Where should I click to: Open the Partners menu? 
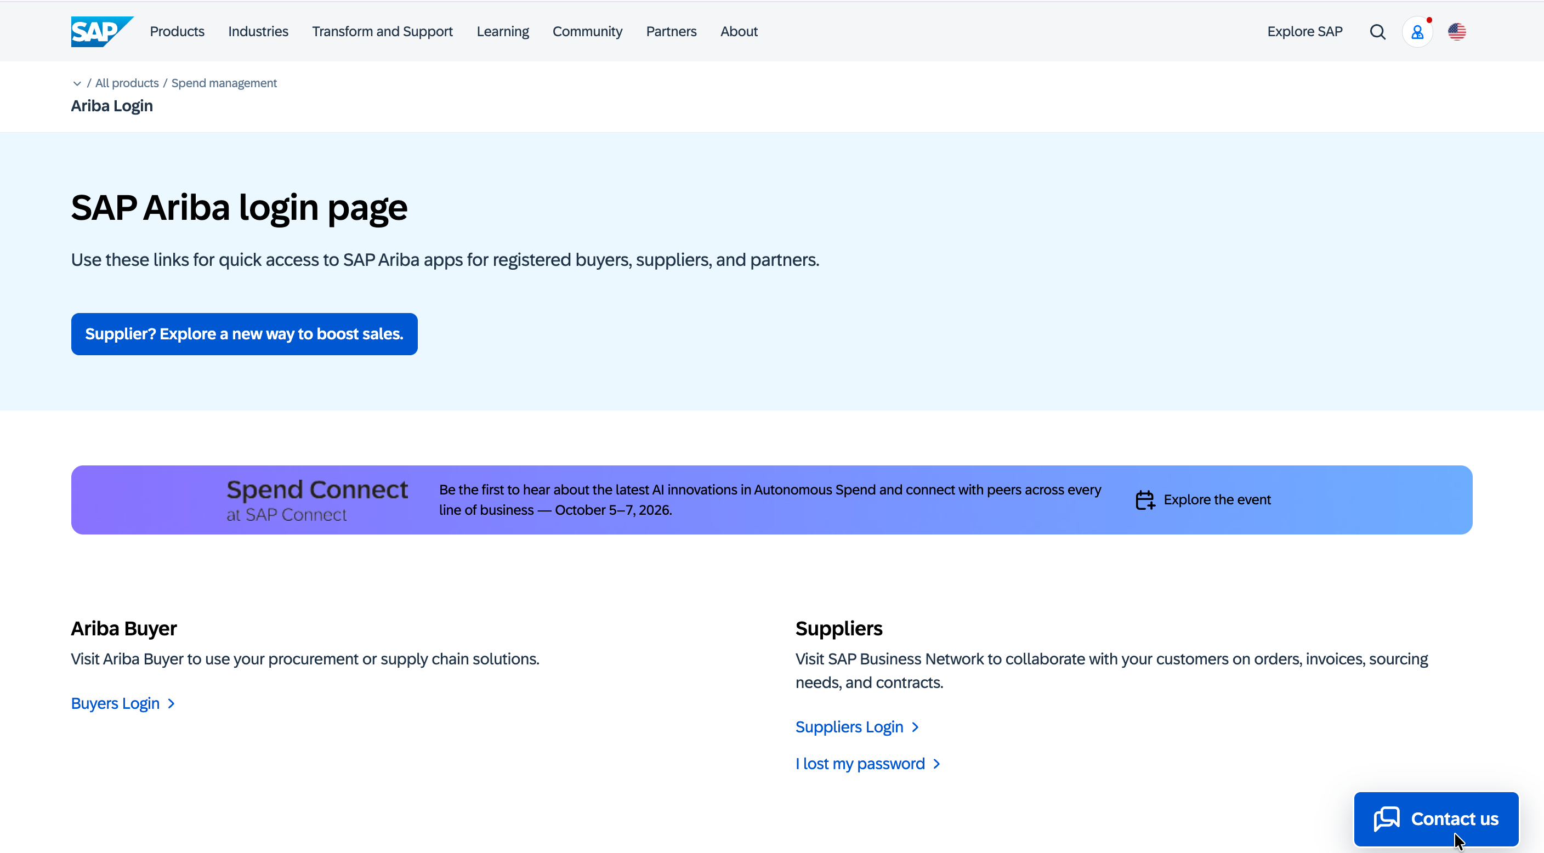[671, 32]
